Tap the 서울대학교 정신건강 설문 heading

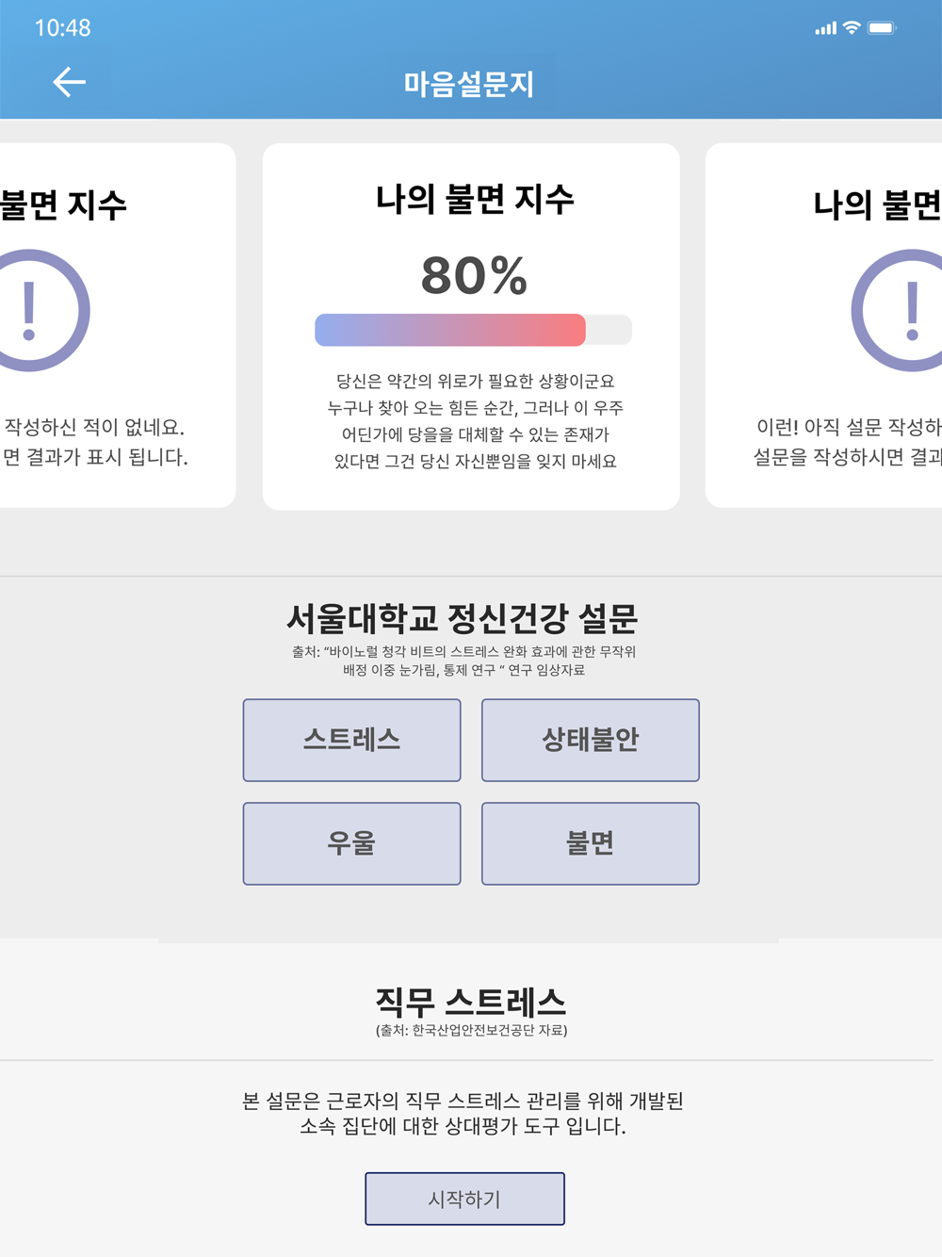pos(463,618)
